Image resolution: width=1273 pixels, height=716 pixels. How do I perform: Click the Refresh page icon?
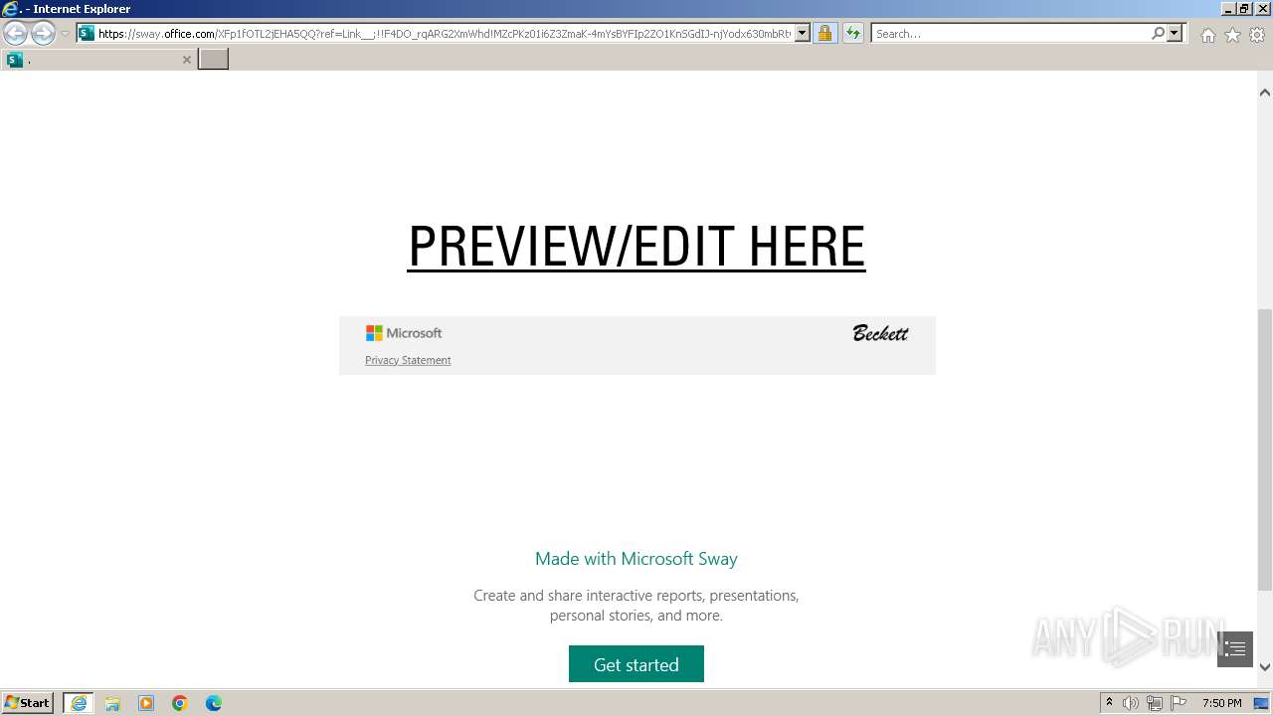click(x=853, y=33)
